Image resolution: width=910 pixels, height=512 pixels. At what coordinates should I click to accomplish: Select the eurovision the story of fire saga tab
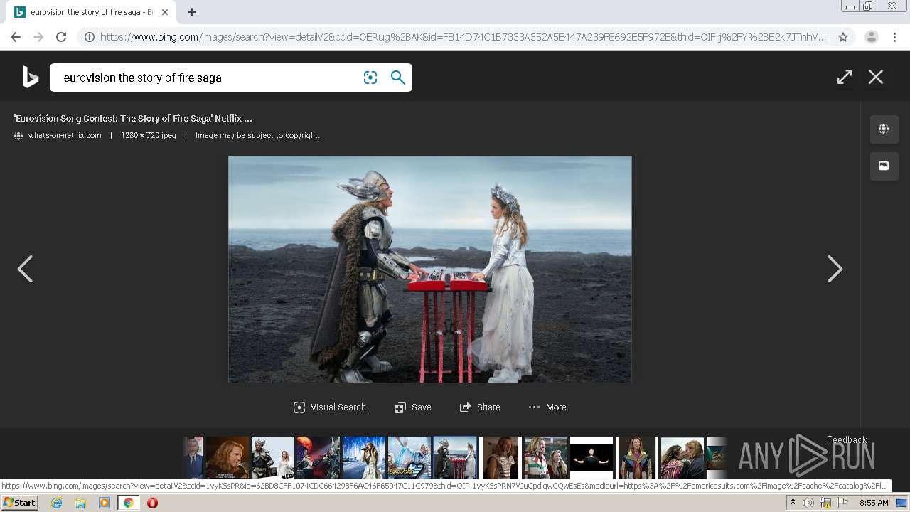coord(91,12)
